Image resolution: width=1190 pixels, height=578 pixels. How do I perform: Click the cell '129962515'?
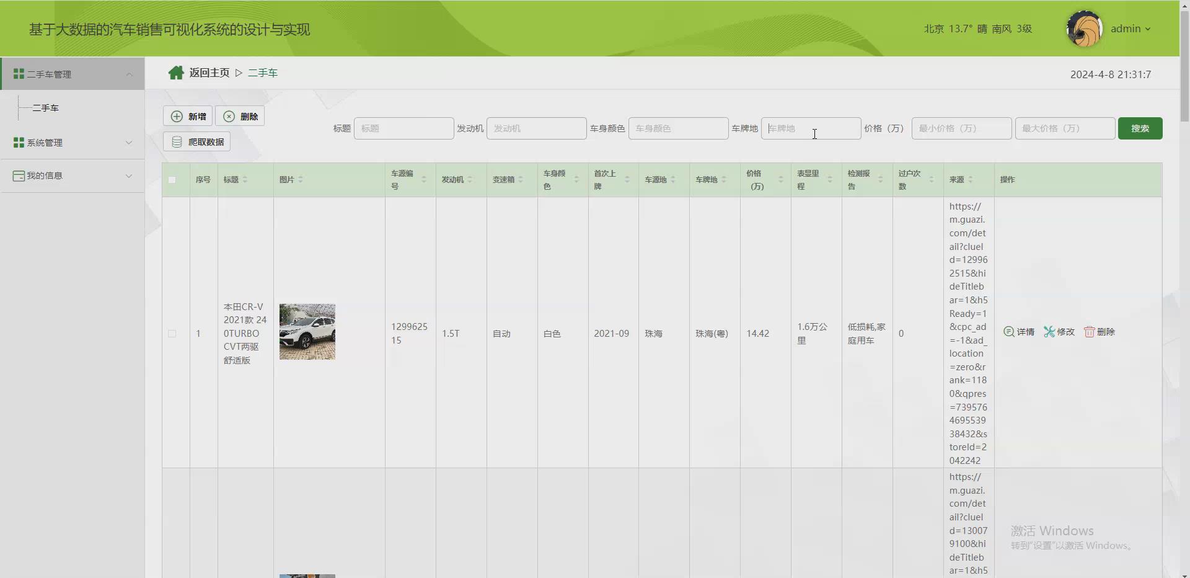pyautogui.click(x=410, y=333)
